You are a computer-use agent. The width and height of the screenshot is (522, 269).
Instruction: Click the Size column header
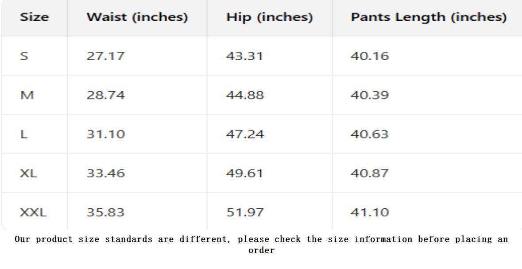tap(34, 17)
